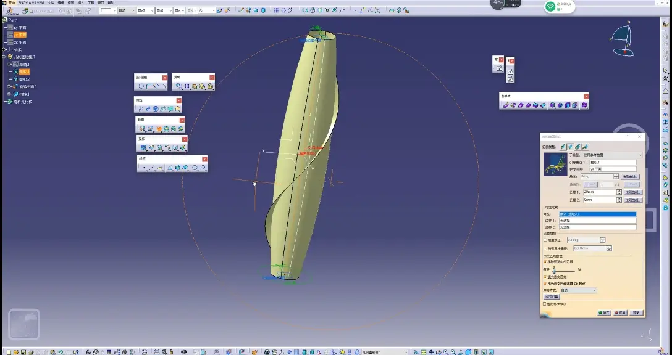Choose the Circle profile type in the sweep dialog
The image size is (672, 355).
(577, 147)
